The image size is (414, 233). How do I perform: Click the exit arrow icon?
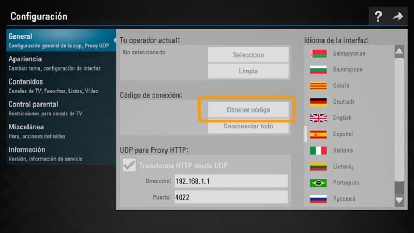pyautogui.click(x=398, y=16)
